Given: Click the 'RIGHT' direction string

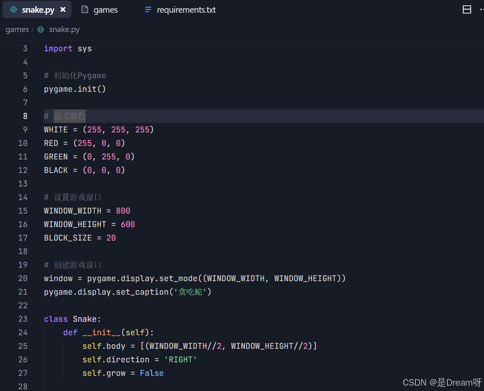Looking at the screenshot, I should (x=180, y=359).
